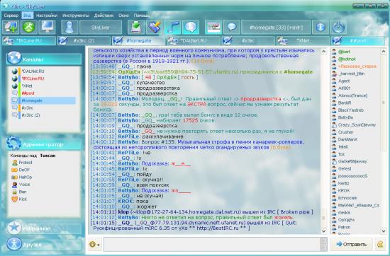This screenshot has height=256, width=390.
Task: Open the Окно menu
Action: (x=123, y=16)
